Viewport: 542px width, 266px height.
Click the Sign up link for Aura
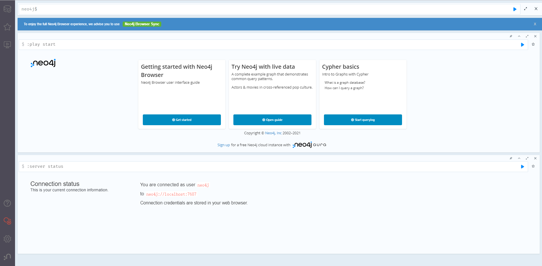(x=224, y=145)
